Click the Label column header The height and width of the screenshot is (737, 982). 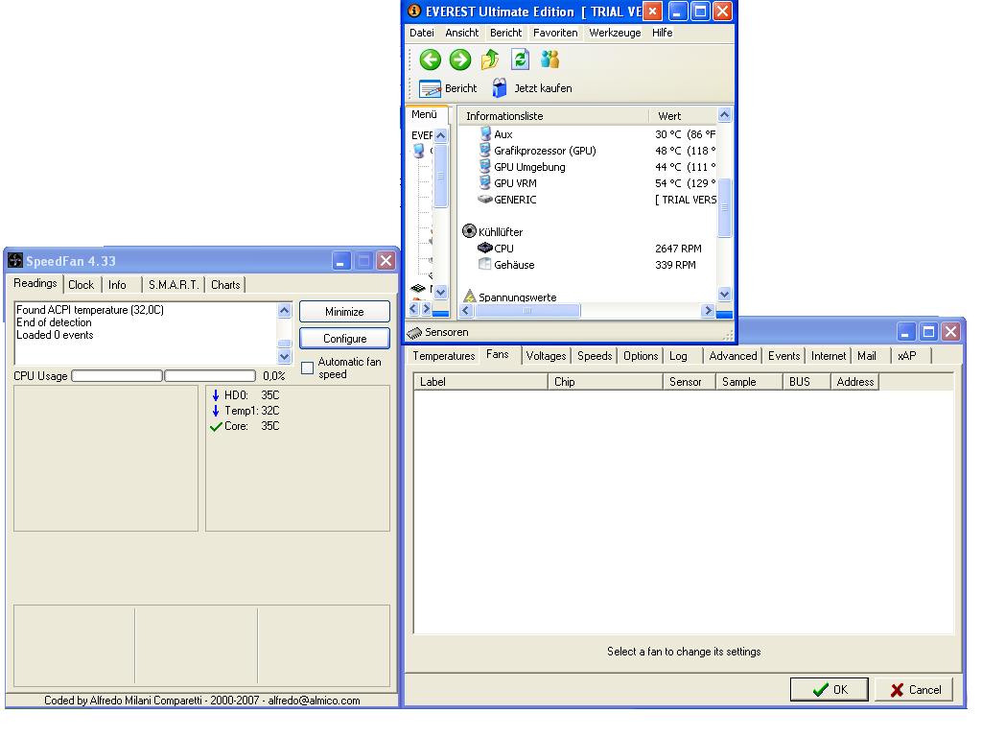pos(480,382)
